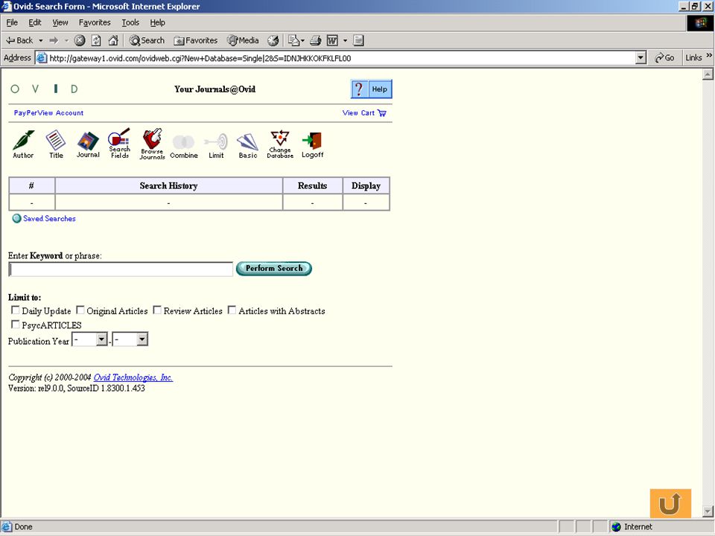Open Saved Searches link
Screen dimensions: 715x536
49,218
